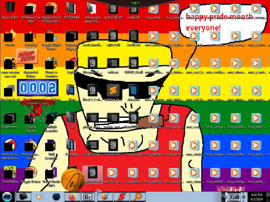Select the mus_boss1... audio file

tap(175, 120)
